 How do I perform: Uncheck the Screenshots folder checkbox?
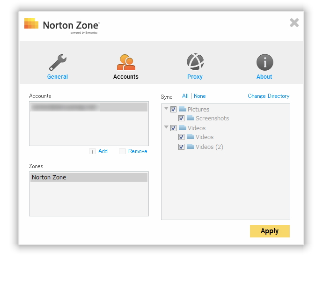coord(181,118)
